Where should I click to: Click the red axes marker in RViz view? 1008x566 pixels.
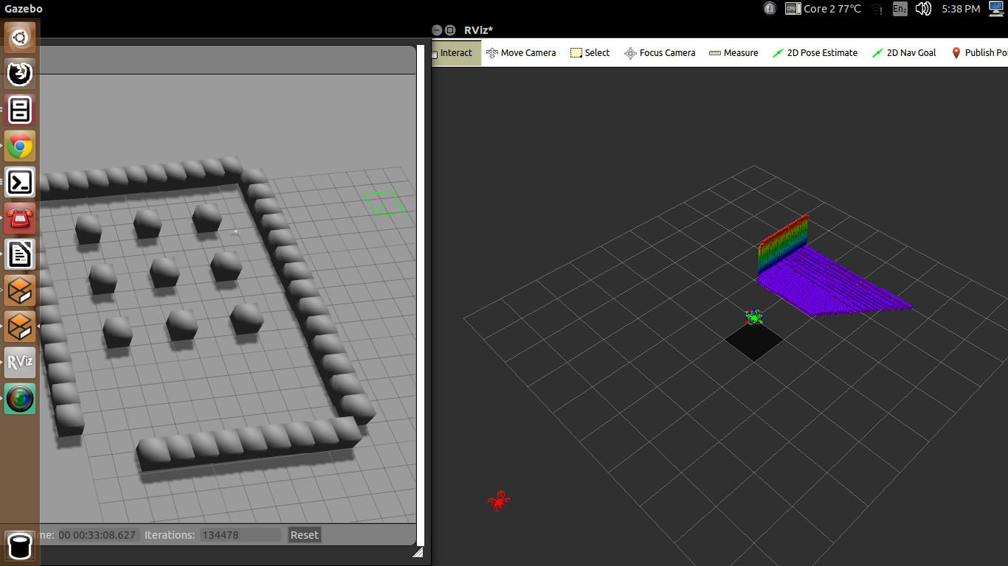tap(499, 501)
